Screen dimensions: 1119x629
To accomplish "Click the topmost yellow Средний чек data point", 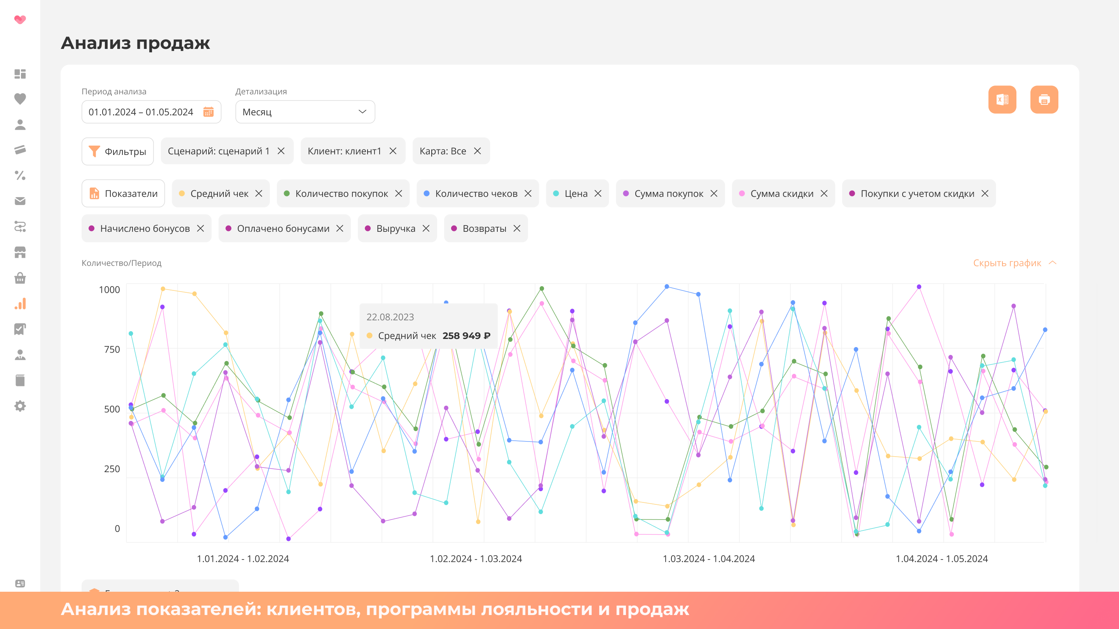I will click(163, 288).
